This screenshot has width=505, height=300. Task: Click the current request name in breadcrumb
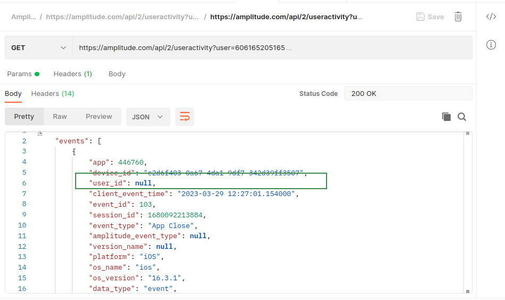point(286,17)
